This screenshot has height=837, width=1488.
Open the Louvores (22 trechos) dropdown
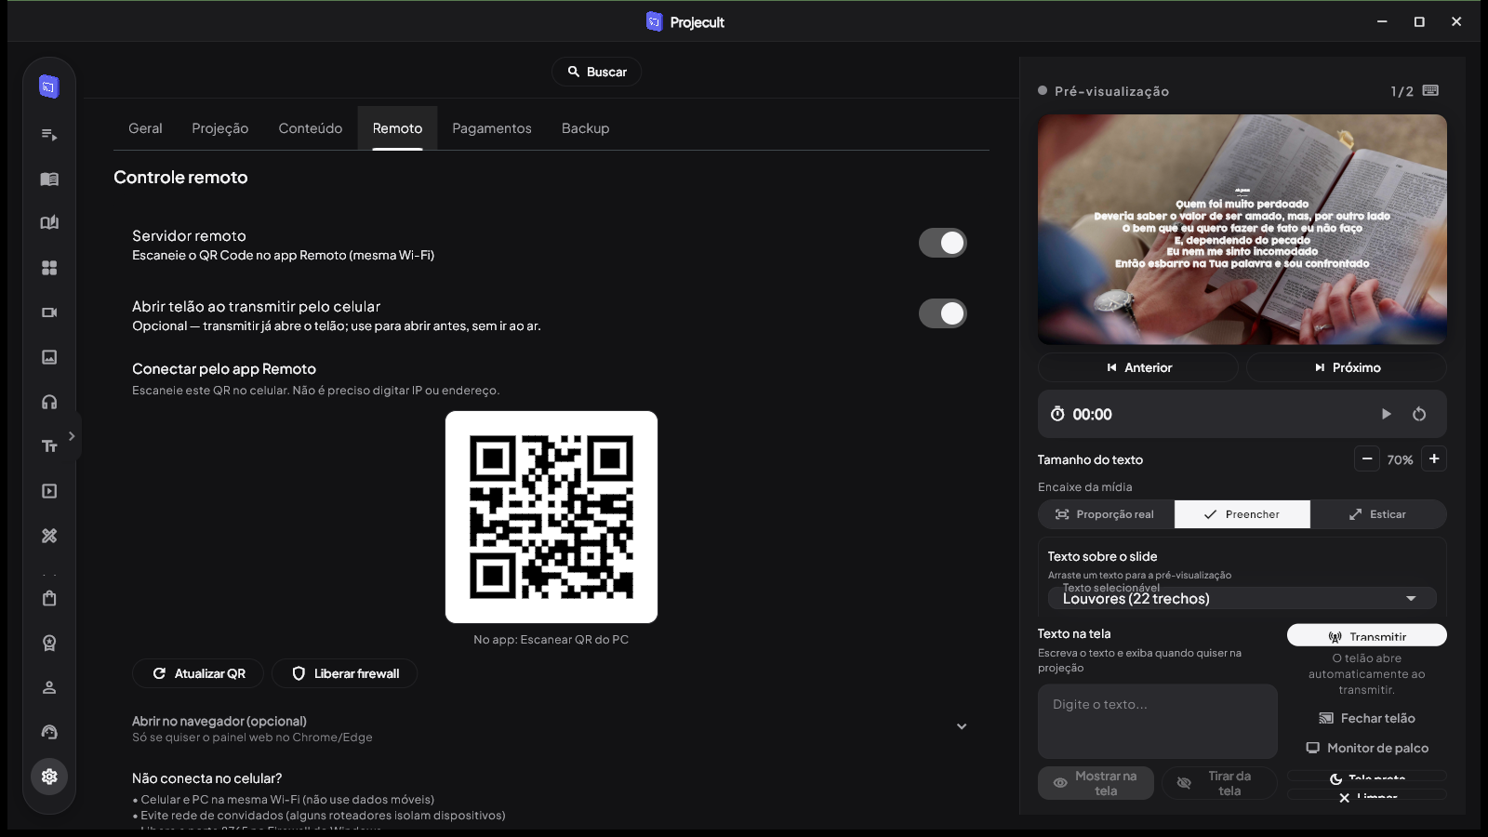click(1242, 598)
